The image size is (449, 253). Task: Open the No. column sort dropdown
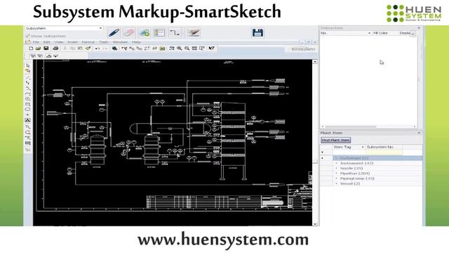click(x=369, y=33)
